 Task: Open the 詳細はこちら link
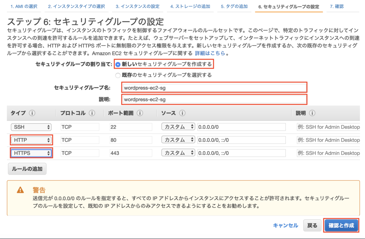[x=210, y=53]
